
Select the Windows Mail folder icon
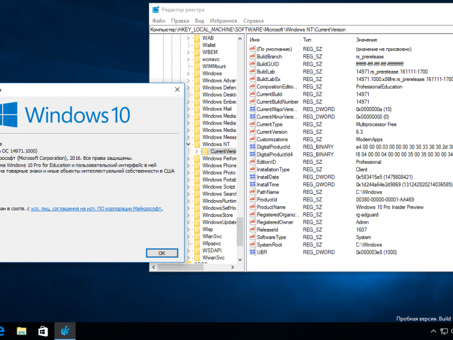tap(196, 109)
